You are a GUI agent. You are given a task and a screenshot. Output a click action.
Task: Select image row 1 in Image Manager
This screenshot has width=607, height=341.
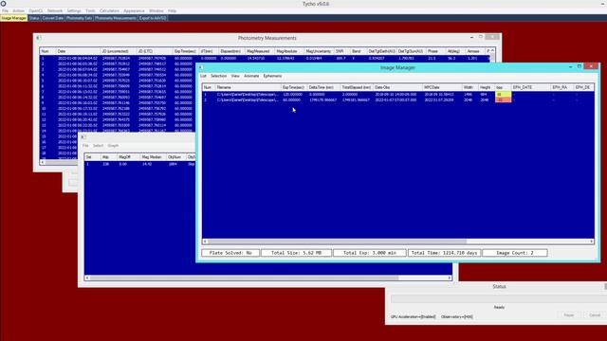398,95
